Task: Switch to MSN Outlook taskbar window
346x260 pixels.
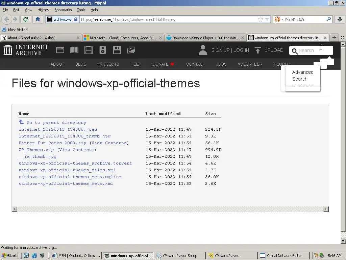Action: coord(76,256)
